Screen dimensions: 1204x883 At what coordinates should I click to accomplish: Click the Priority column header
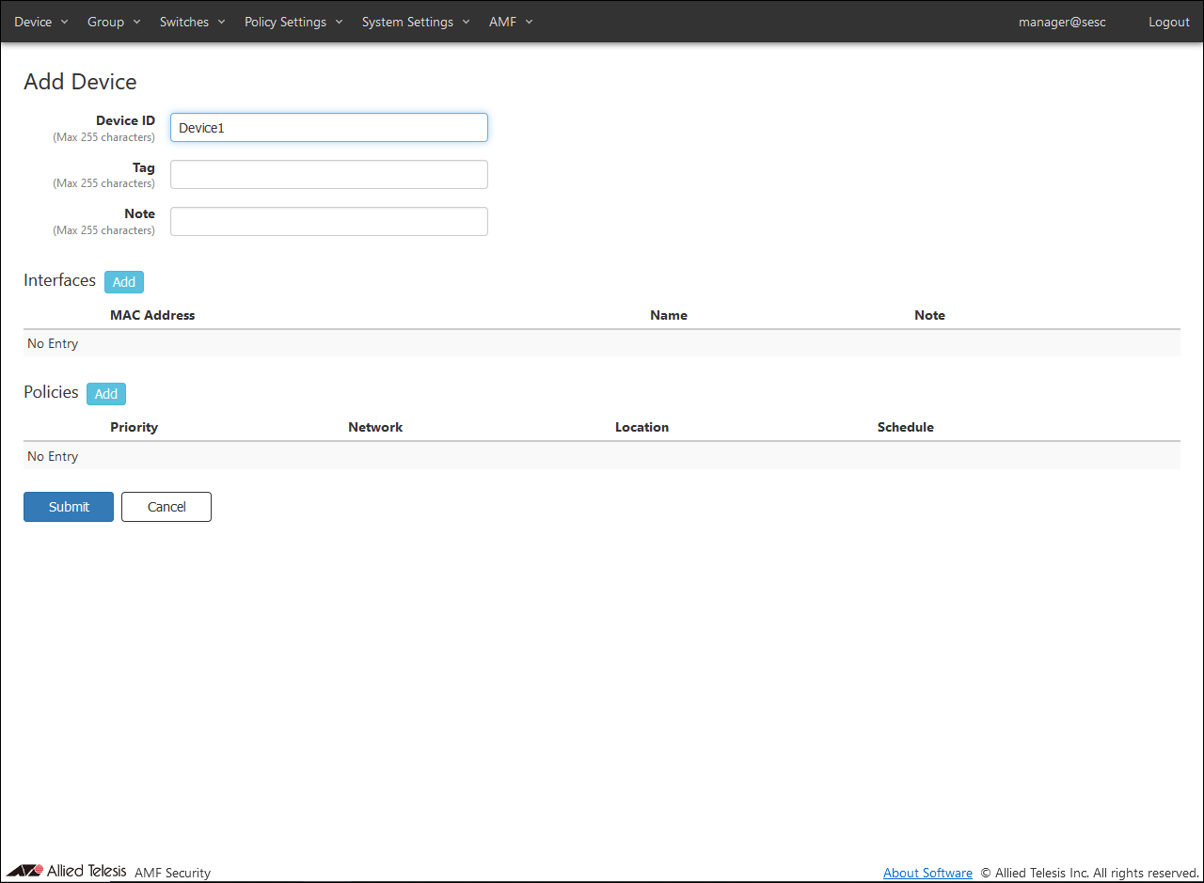click(134, 427)
